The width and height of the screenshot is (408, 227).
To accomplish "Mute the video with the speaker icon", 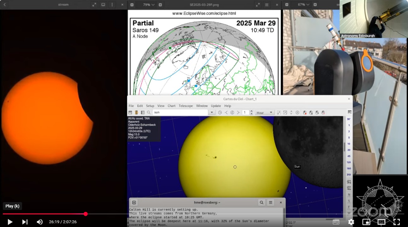I will tap(39, 222).
